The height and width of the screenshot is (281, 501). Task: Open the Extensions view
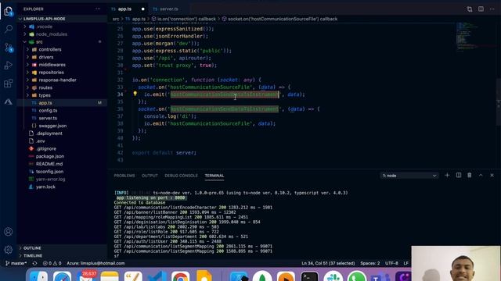point(9,84)
